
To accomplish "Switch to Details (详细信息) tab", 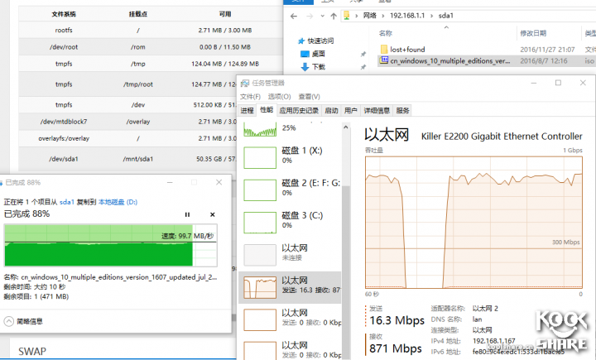I will pyautogui.click(x=377, y=110).
